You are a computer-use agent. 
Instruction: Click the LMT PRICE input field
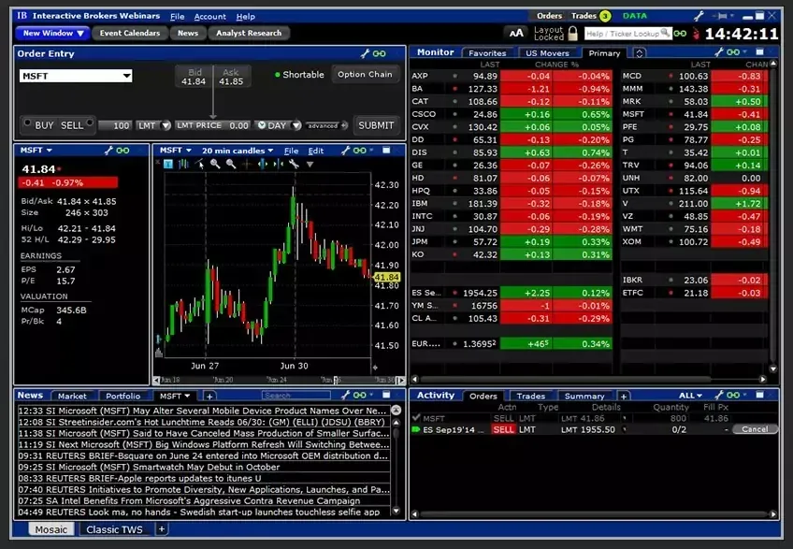click(212, 125)
